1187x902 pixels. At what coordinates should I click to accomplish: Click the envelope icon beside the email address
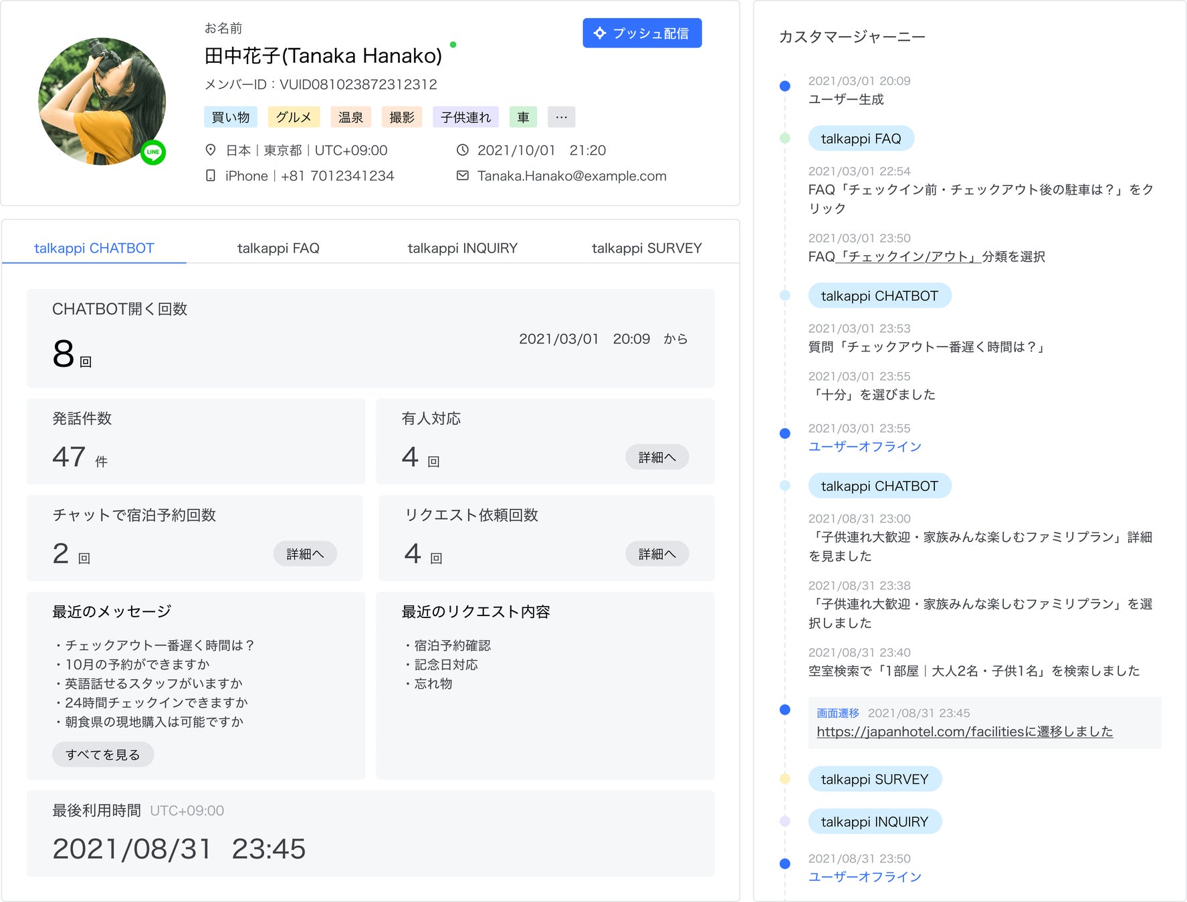[x=462, y=176]
